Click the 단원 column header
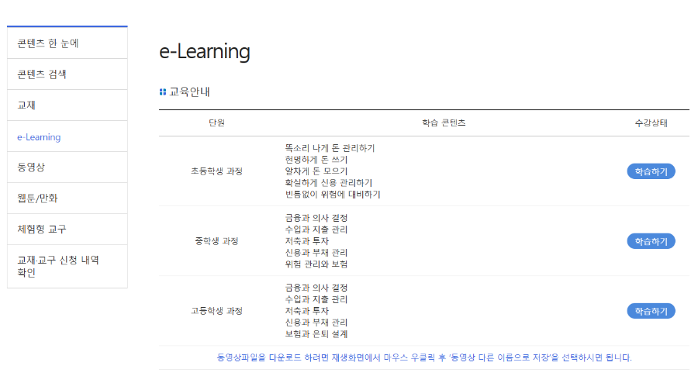Image resolution: width=698 pixels, height=390 pixels. [217, 123]
